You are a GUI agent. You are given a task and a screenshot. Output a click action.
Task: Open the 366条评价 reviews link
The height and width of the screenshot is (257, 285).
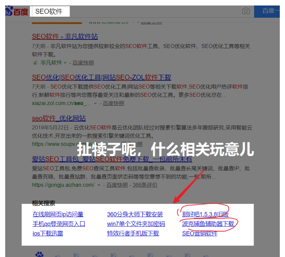pos(145,185)
